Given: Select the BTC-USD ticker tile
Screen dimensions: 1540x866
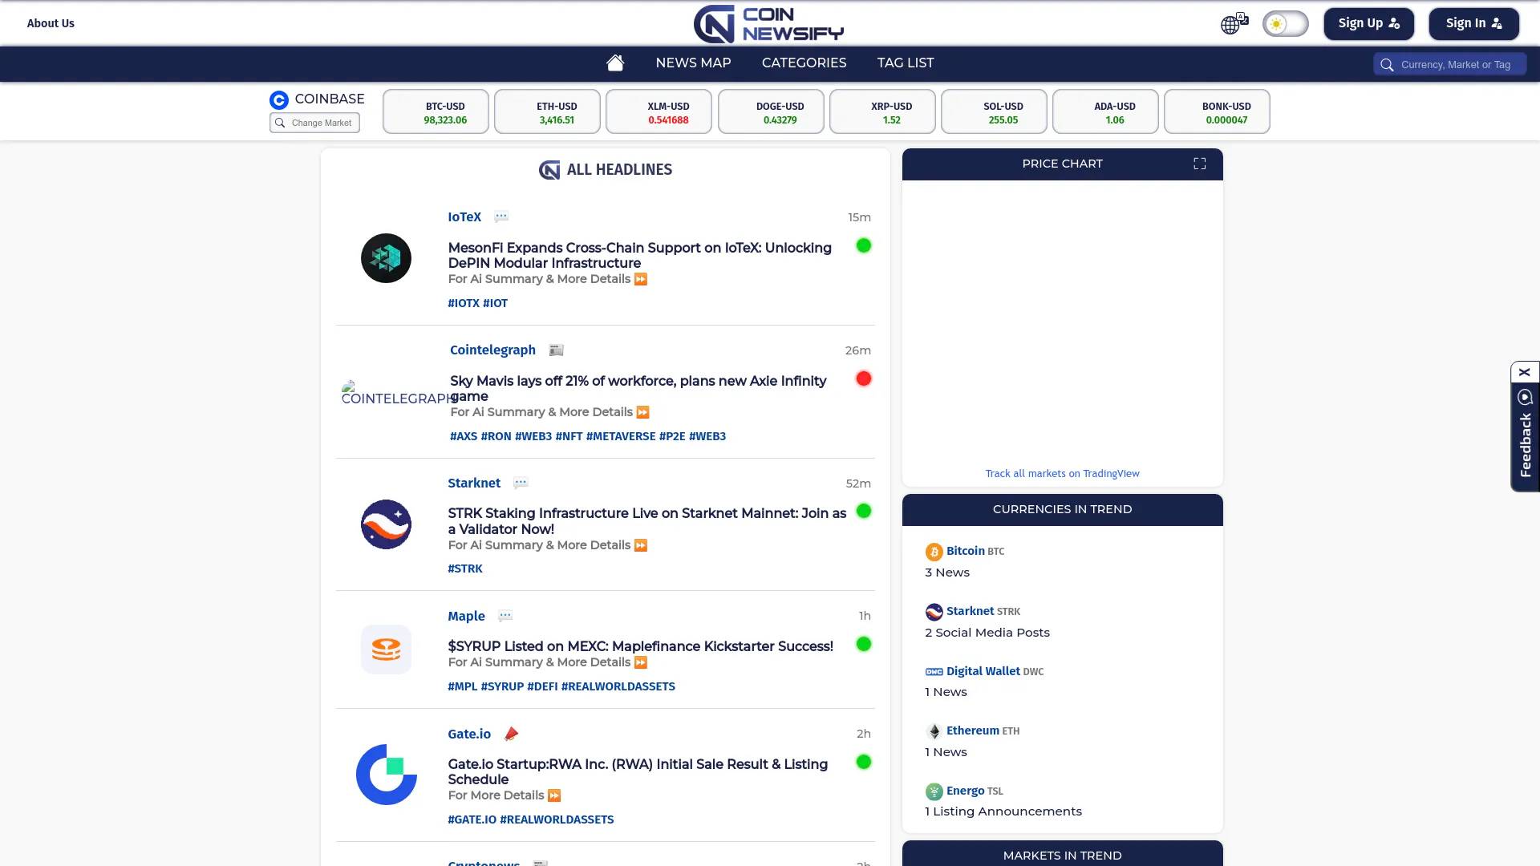Looking at the screenshot, I should tap(436, 111).
